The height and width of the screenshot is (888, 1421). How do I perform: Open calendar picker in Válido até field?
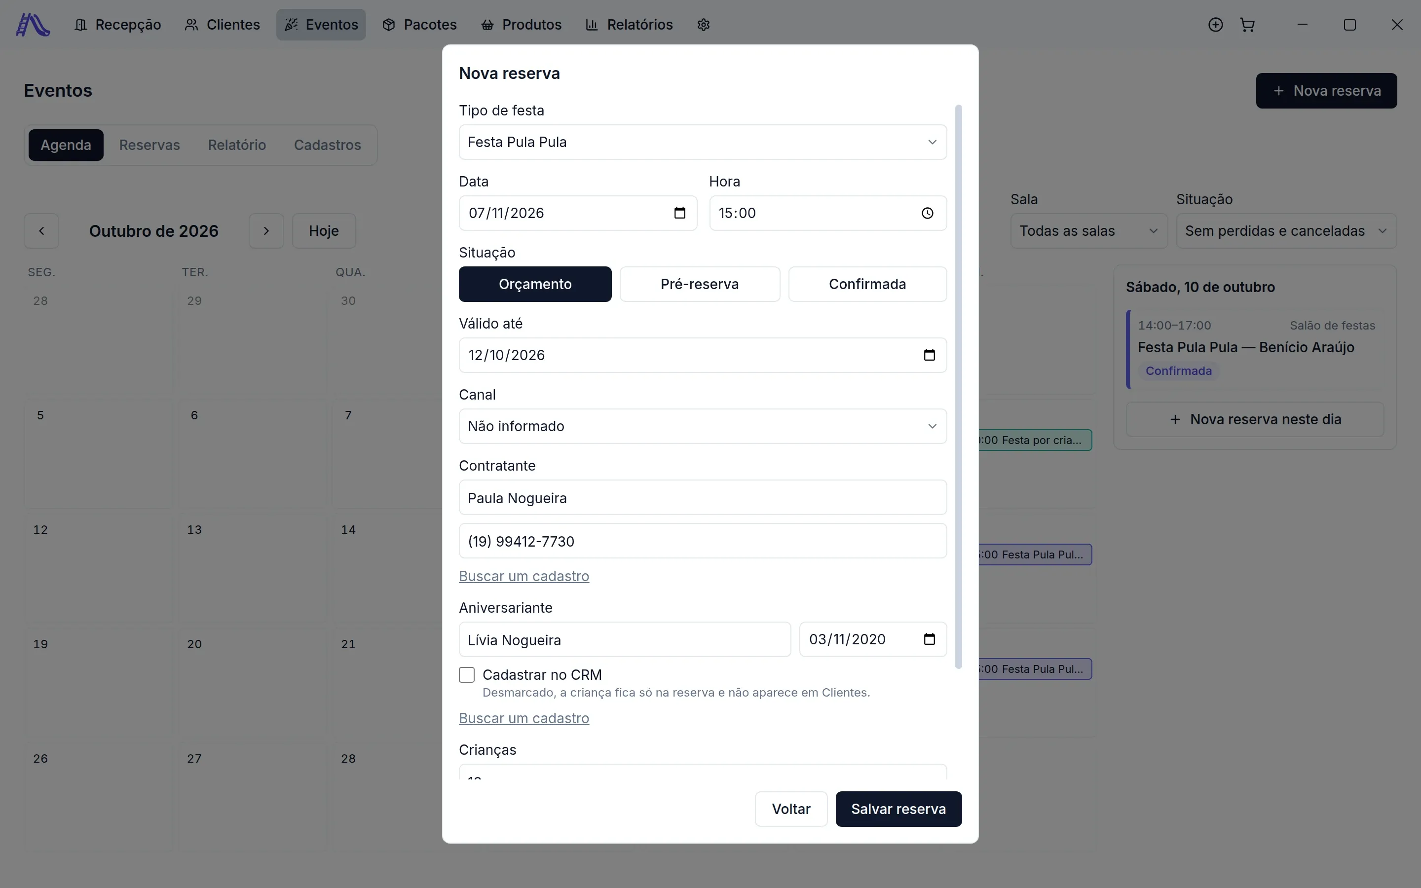[x=929, y=355]
